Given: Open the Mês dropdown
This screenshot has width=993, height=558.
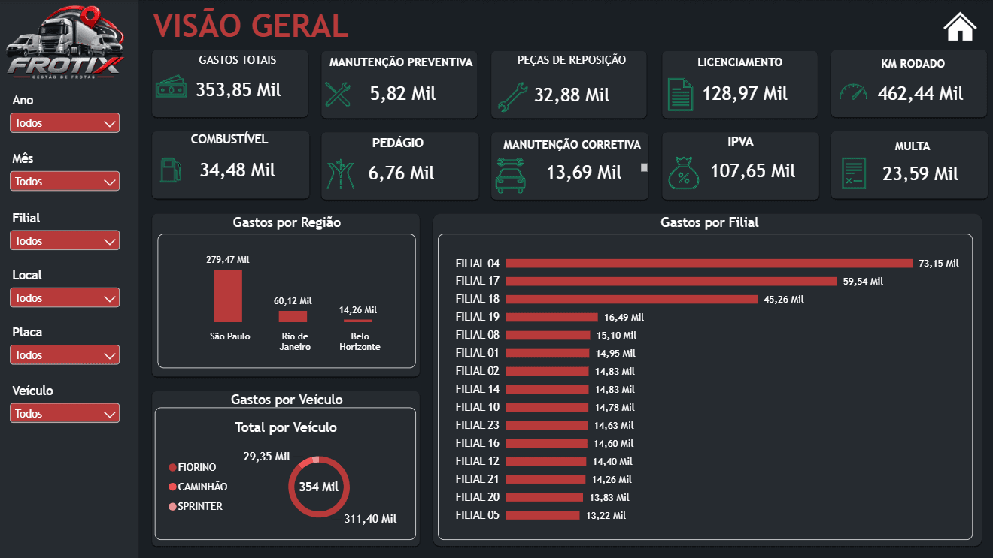Looking at the screenshot, I should [x=65, y=182].
